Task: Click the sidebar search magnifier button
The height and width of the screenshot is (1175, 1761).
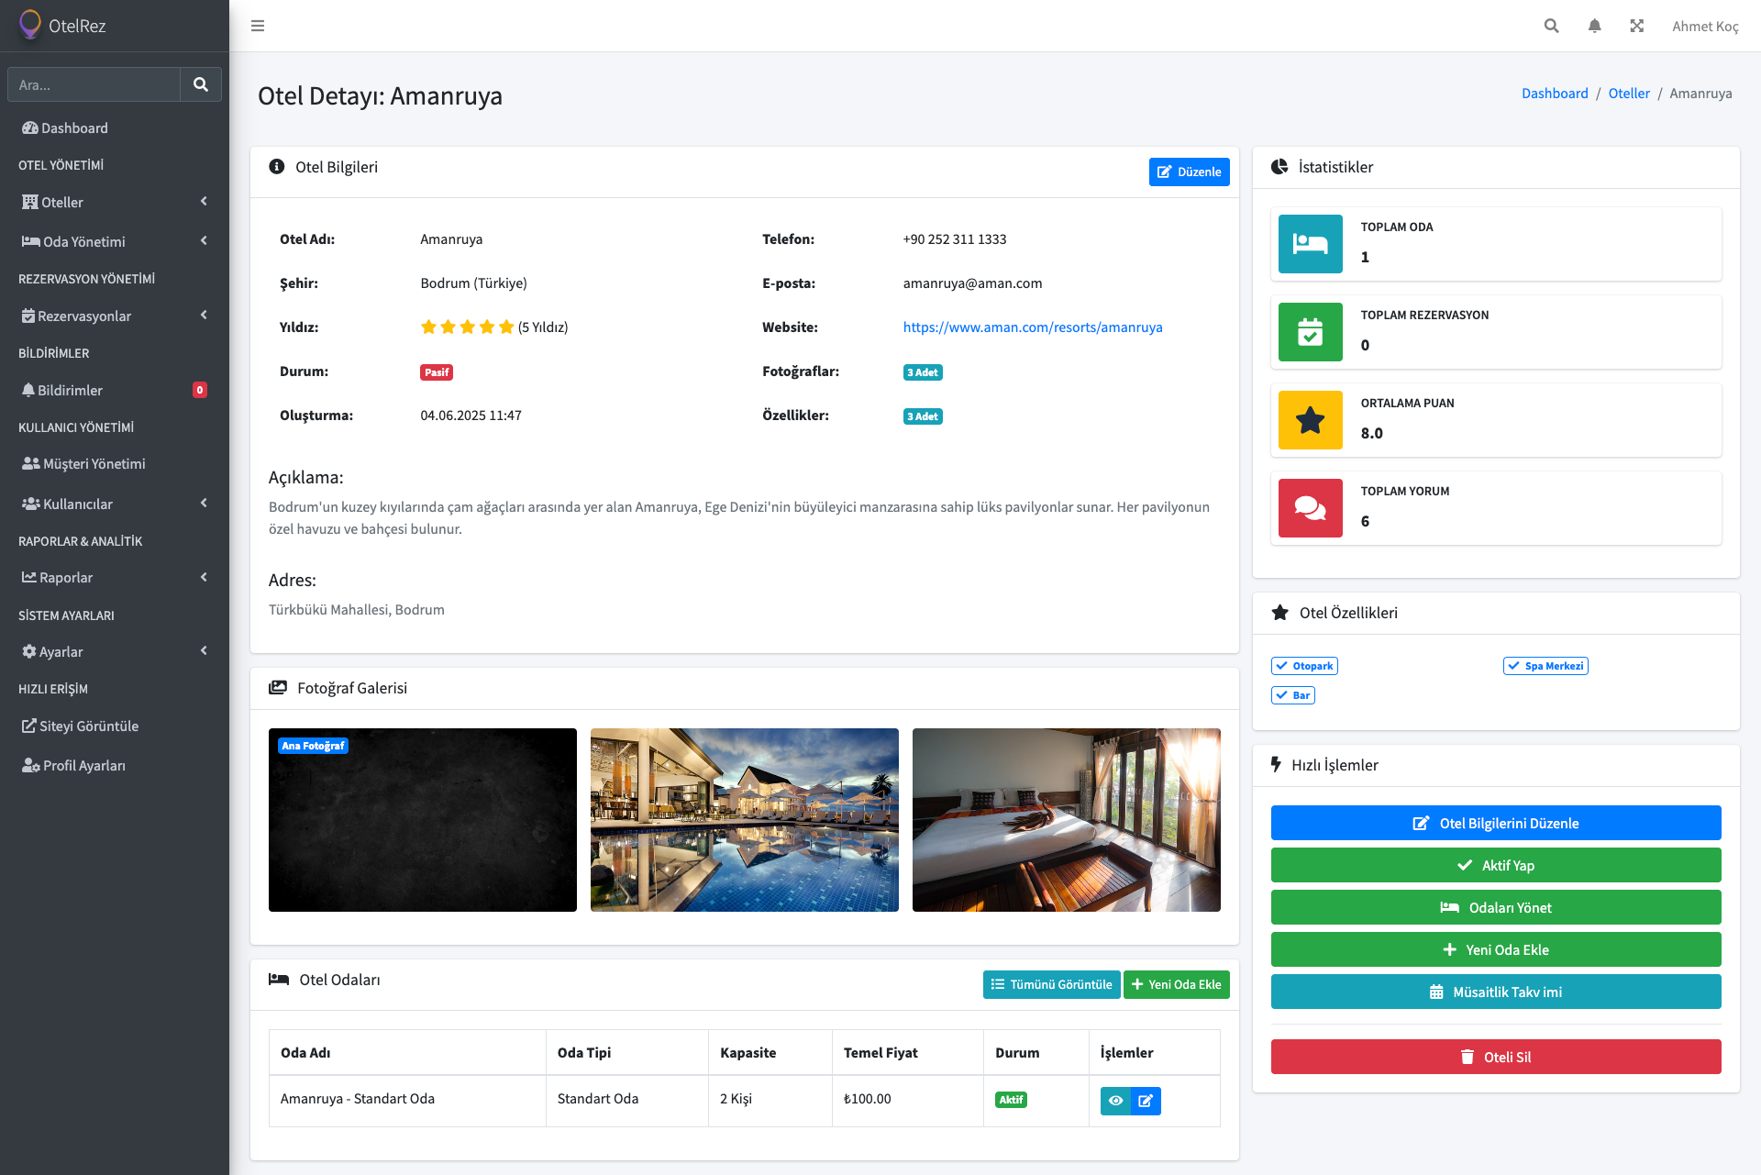Action: coord(201,84)
